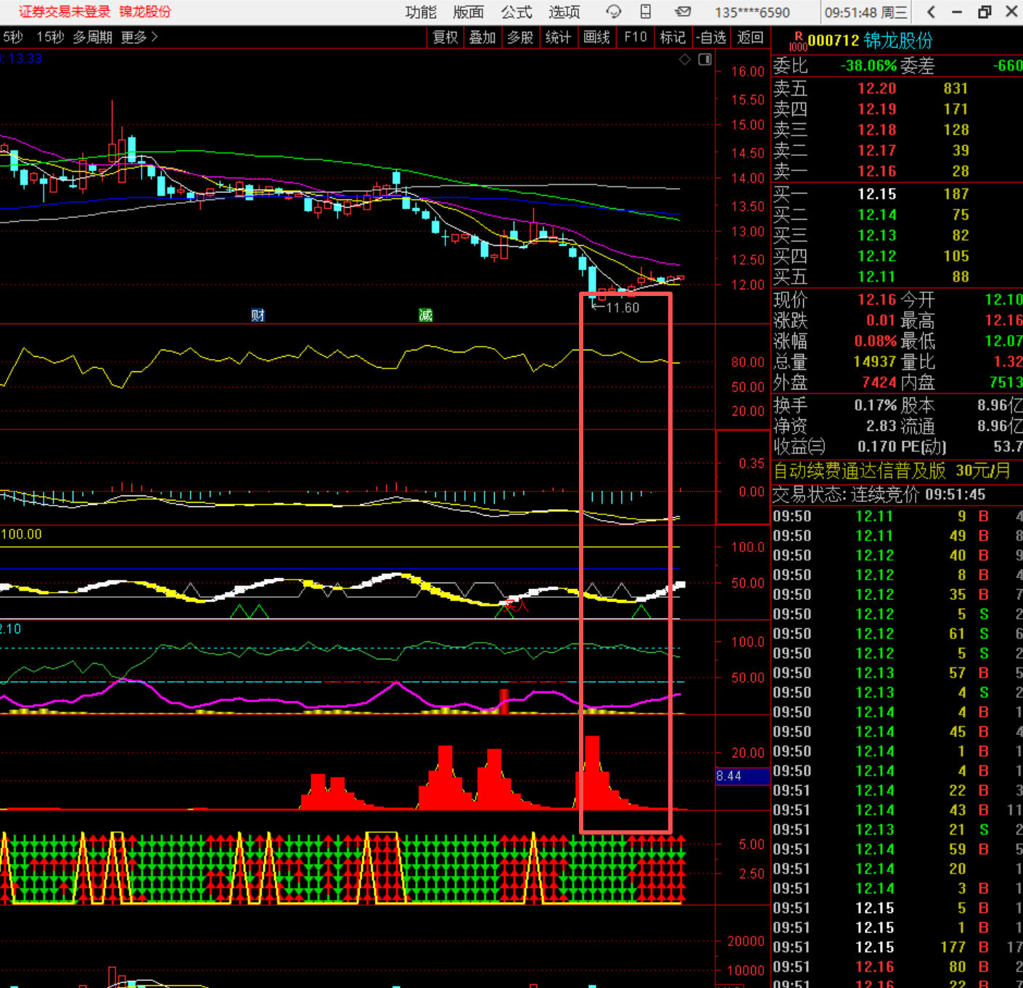Open the customer service headset icon
Screen dimensions: 1023x988
[614, 12]
